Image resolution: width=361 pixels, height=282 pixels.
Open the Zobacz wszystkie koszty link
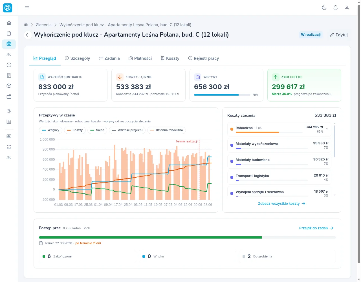coord(282,204)
